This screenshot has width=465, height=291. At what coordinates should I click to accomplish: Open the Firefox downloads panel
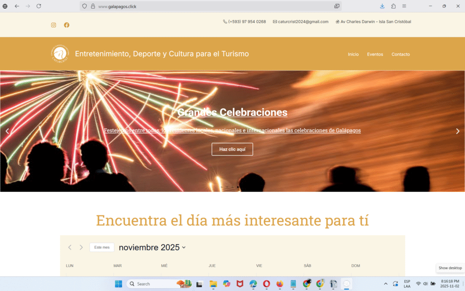382,6
